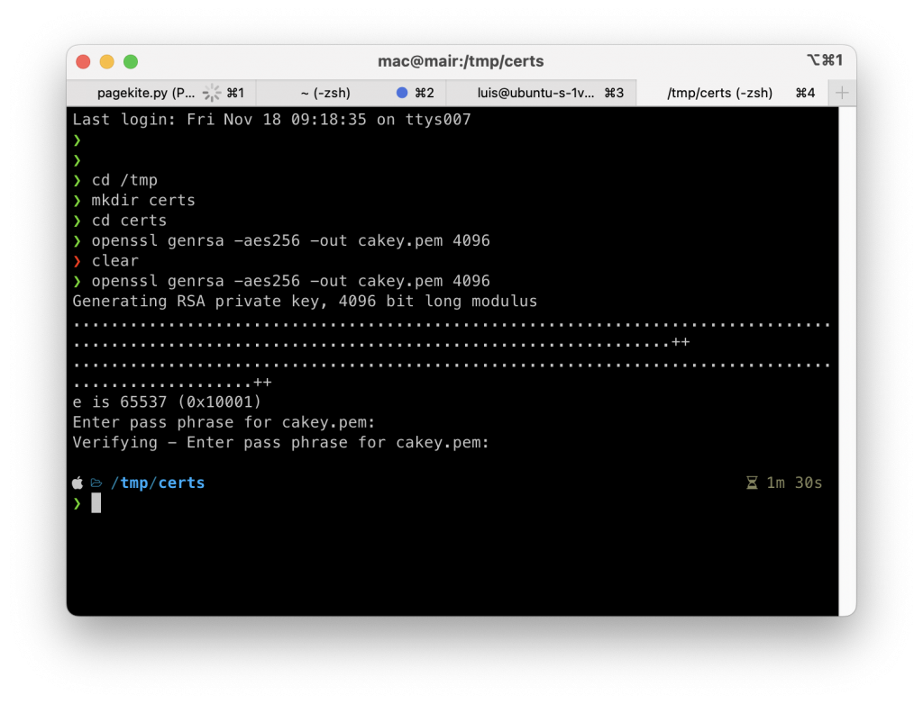923x704 pixels.
Task: Click the folder icon before /tmp/certs
Action: [x=96, y=483]
